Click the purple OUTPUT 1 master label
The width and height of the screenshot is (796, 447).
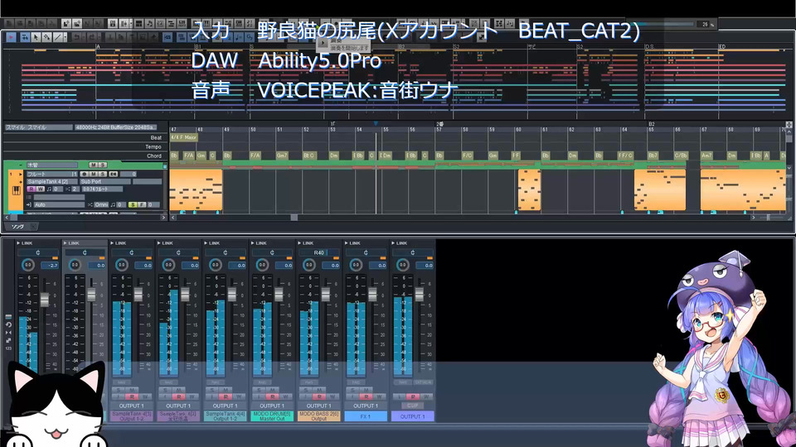click(412, 416)
